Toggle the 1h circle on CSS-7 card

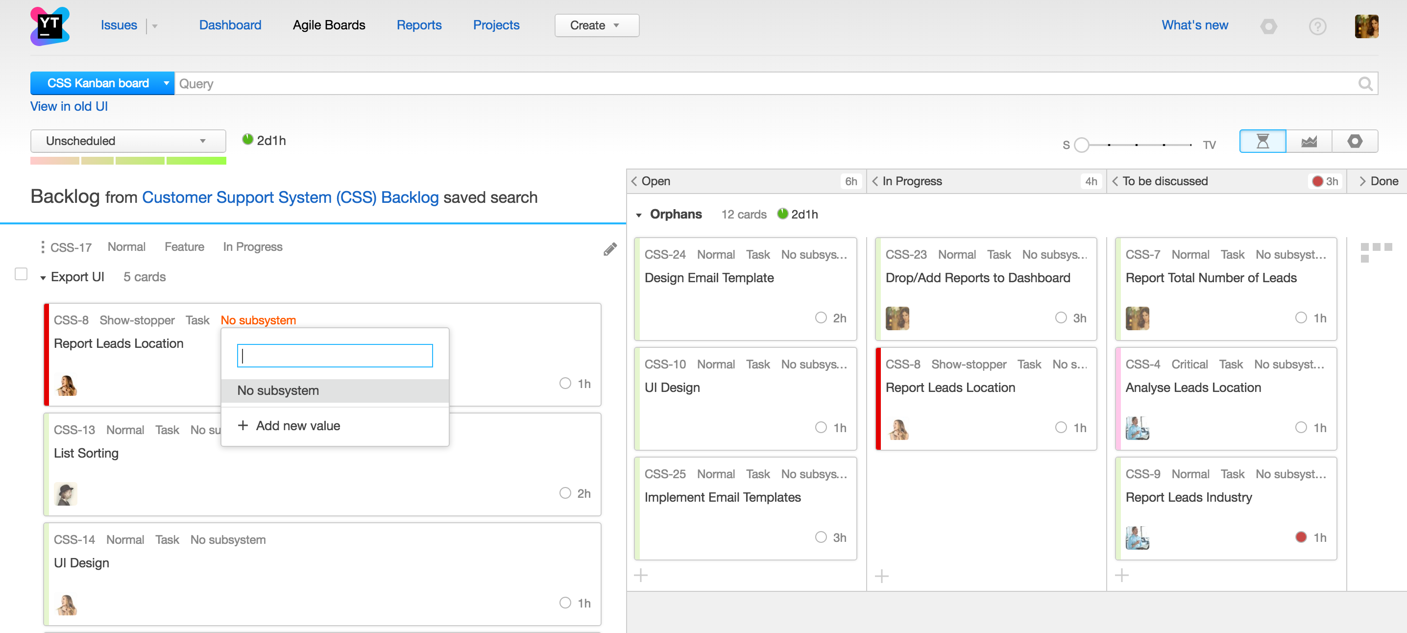coord(1301,317)
